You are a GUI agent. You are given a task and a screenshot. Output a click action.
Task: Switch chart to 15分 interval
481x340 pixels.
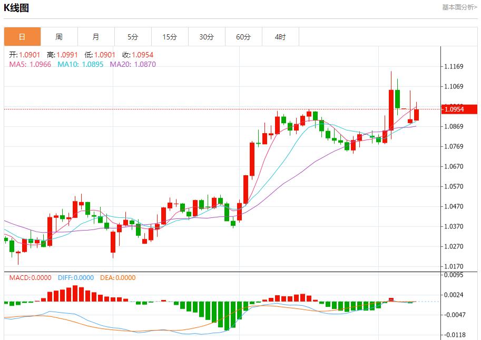pos(170,37)
